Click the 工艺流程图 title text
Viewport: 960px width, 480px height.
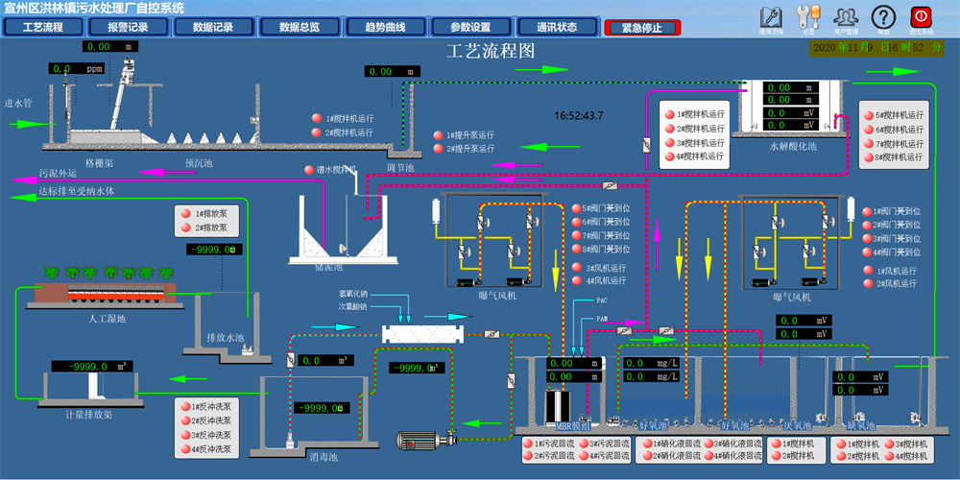pyautogui.click(x=492, y=51)
